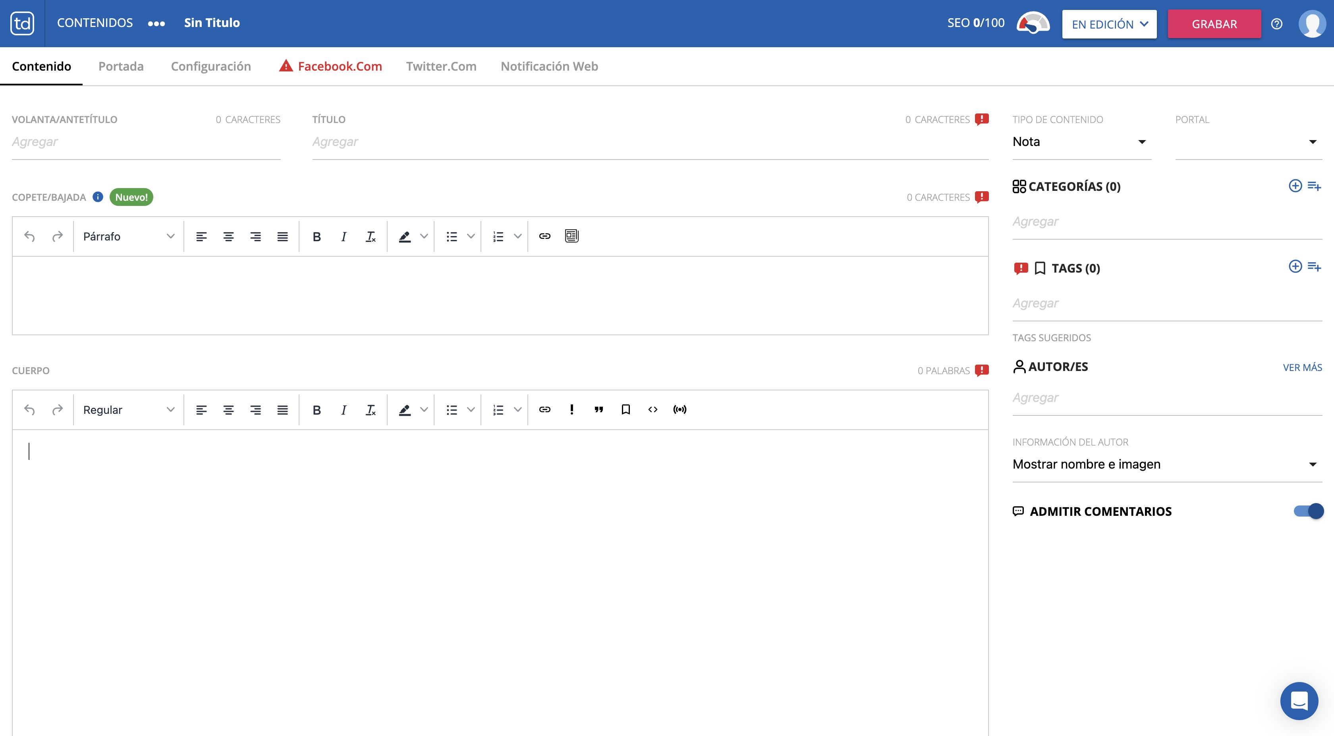
Task: Click the related news icon in Copete toolbar
Action: click(x=571, y=236)
